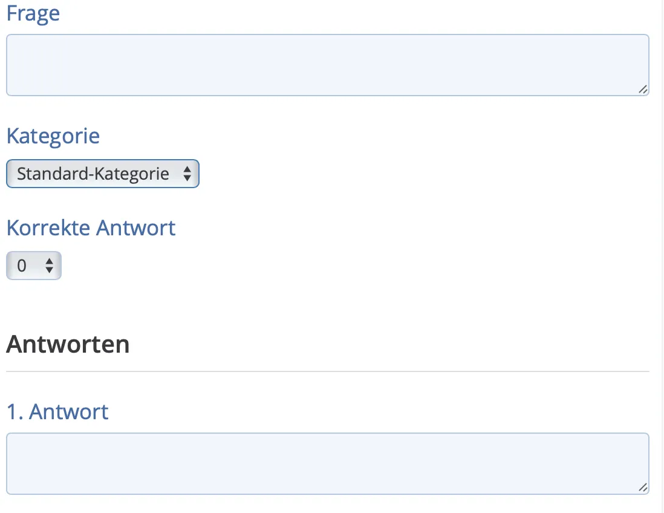The width and height of the screenshot is (664, 513).
Task: Click the Frage field label
Action: pyautogui.click(x=33, y=13)
